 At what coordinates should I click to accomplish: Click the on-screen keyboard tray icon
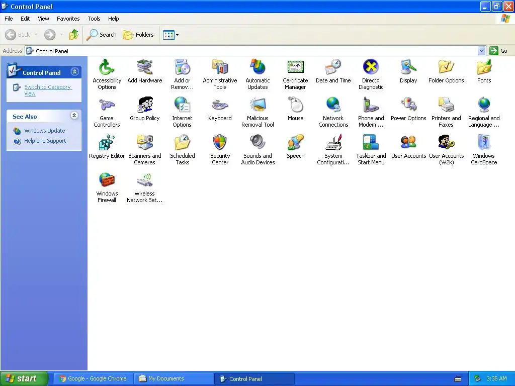(x=458, y=379)
